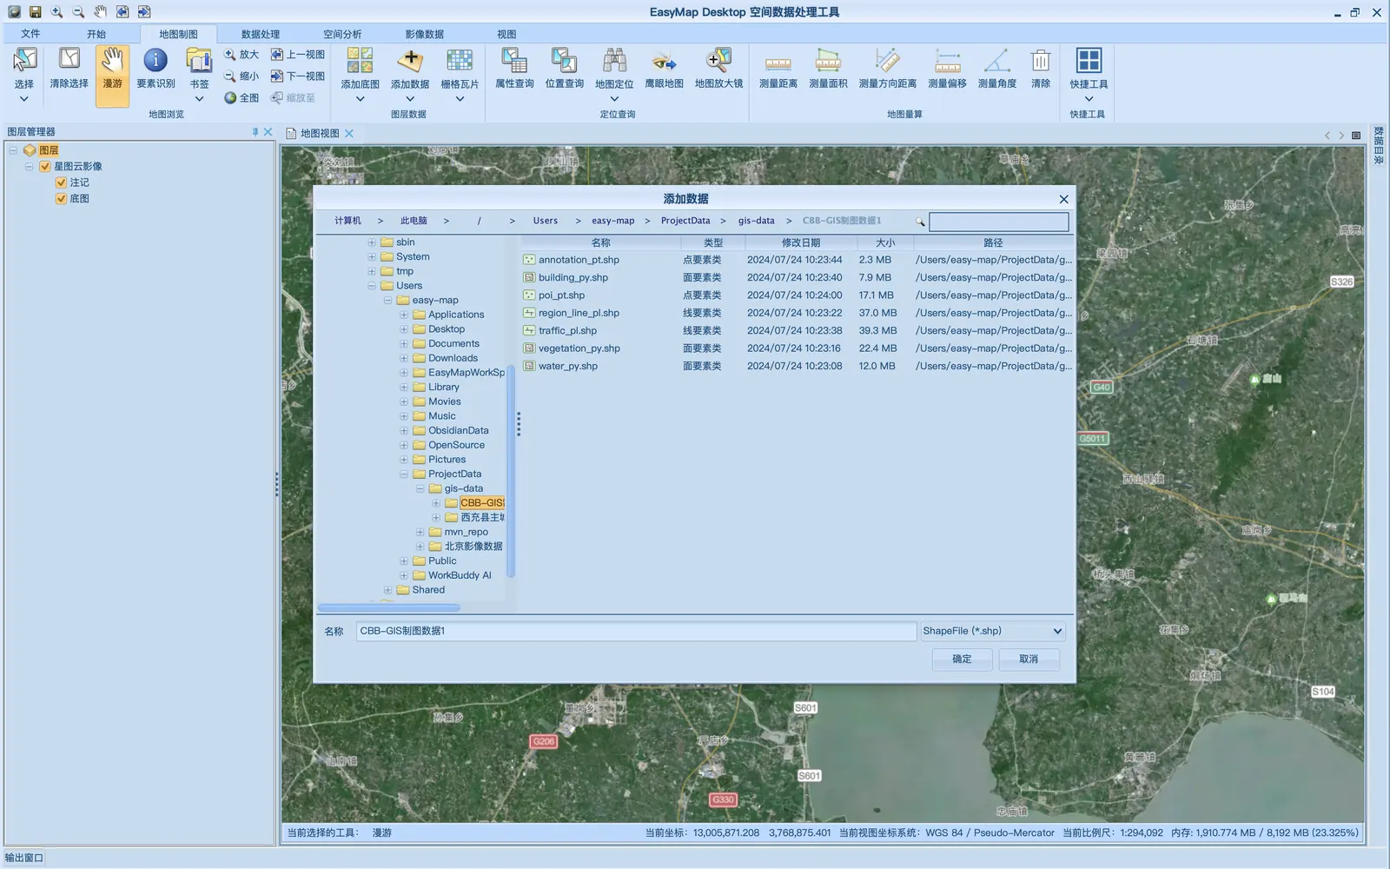Viewport: 1390px width, 869px height.
Task: Toggle the 星图云影像 layer checkbox
Action: coord(45,166)
